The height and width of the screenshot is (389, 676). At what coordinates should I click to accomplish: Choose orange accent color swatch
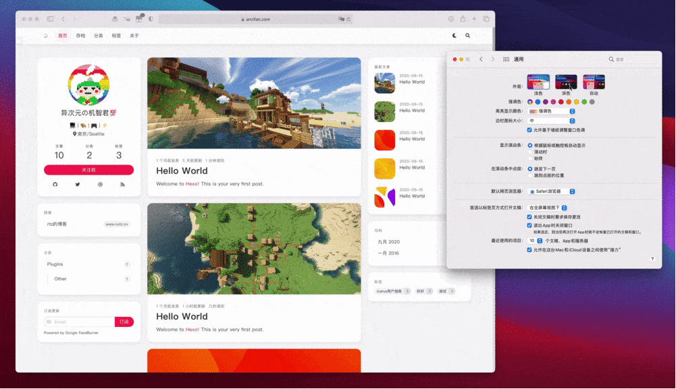[569, 102]
